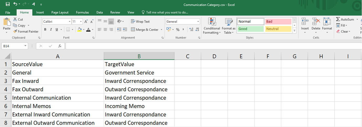The image size is (362, 127).
Task: Cut the selected cells
Action: (x=18, y=19)
